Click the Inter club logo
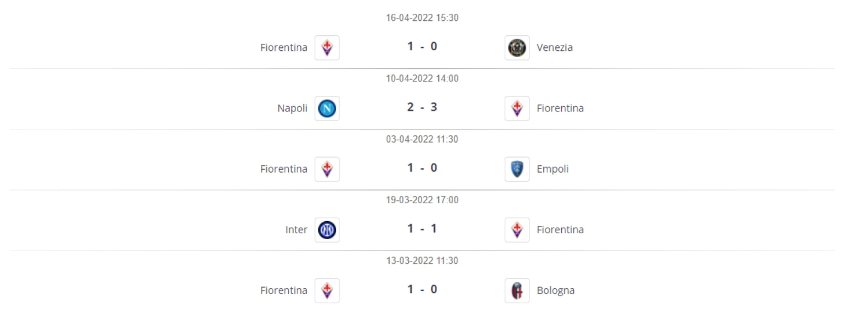843x313 pixels. pyautogui.click(x=327, y=229)
